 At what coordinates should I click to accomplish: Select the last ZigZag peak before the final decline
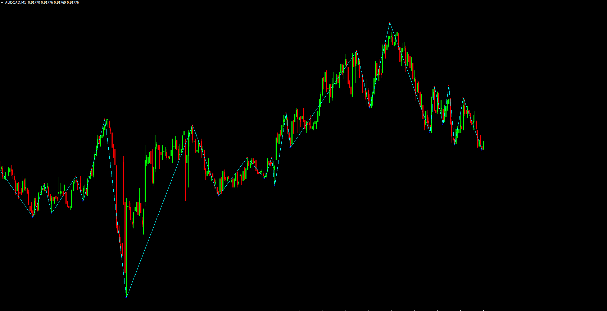click(463, 98)
